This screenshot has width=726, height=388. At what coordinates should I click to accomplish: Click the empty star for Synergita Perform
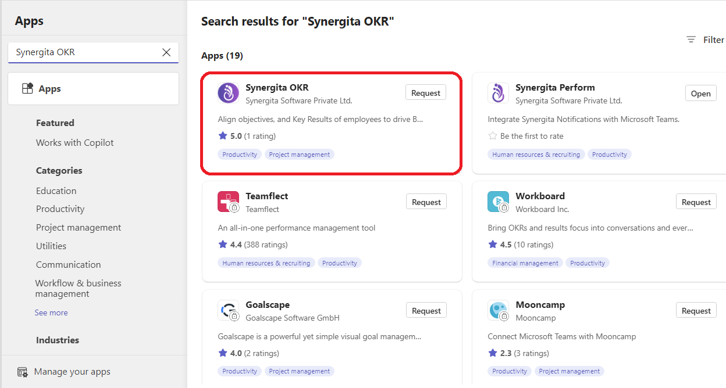coord(493,136)
